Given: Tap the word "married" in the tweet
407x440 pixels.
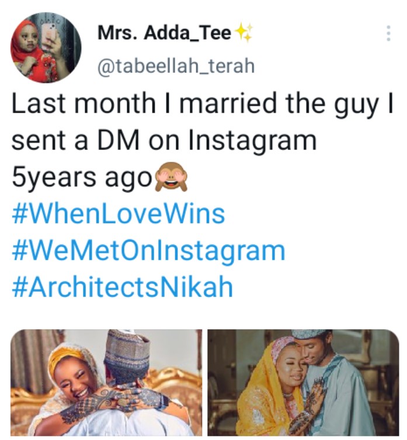Looking at the screenshot, I should 241,105.
